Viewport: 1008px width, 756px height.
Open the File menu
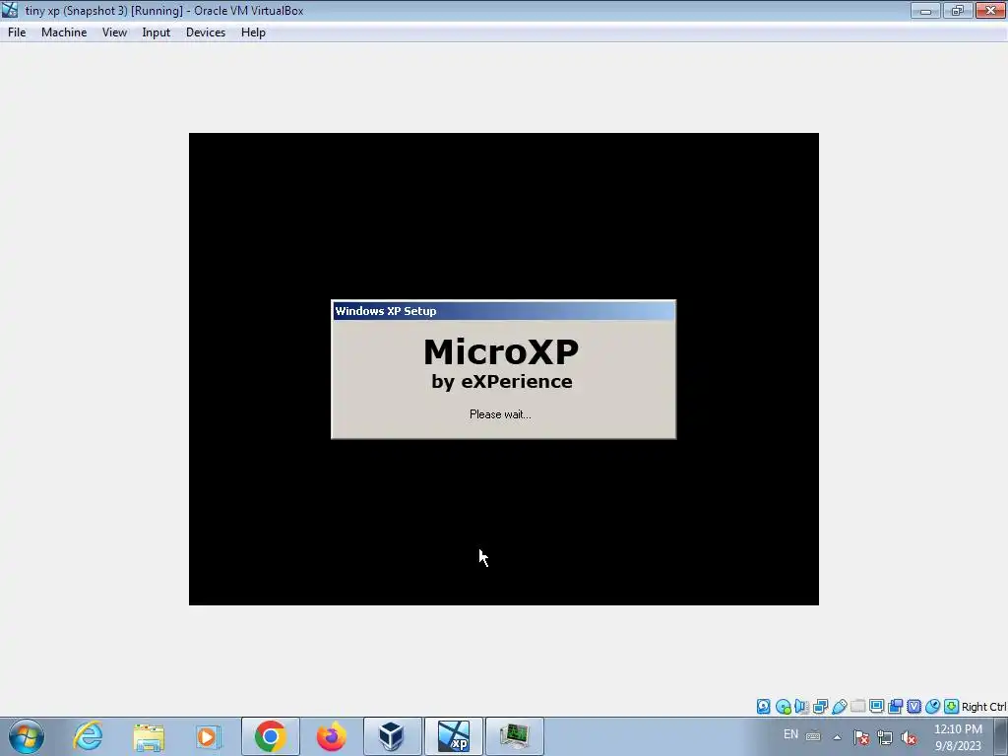[17, 32]
